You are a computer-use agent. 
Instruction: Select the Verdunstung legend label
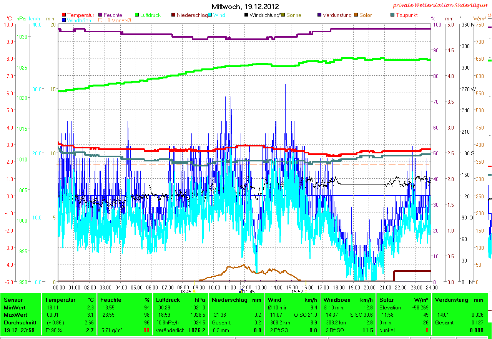(x=337, y=15)
